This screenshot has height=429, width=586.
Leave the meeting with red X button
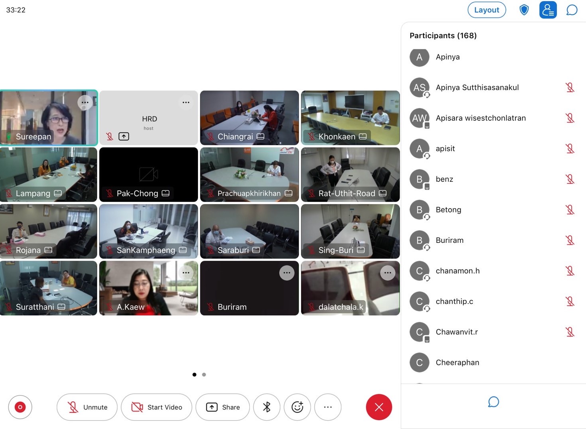point(378,407)
